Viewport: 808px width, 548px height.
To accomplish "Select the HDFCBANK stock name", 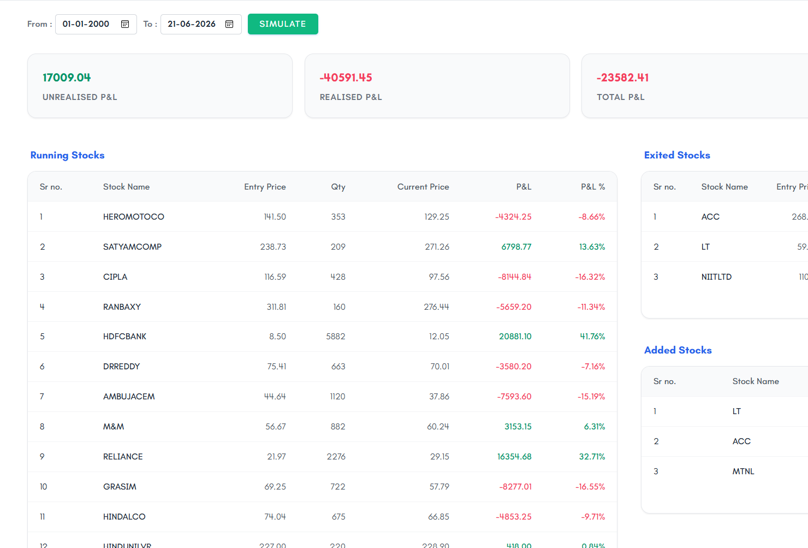I will point(124,337).
